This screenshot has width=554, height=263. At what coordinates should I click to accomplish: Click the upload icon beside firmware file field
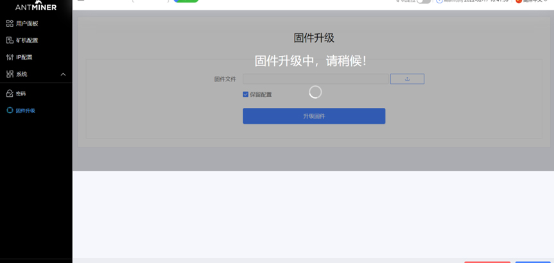click(407, 79)
